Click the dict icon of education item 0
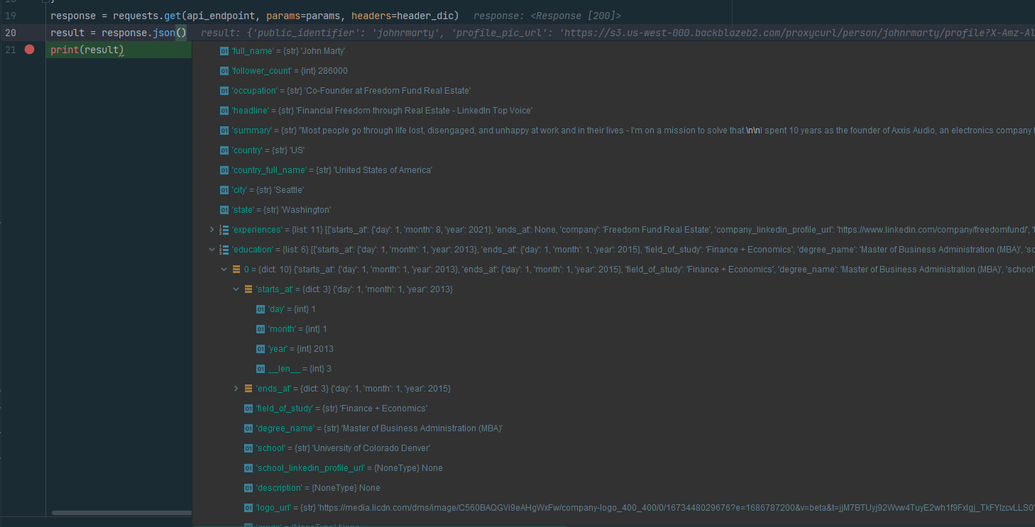Screen dimensions: 1035x527 [236, 270]
